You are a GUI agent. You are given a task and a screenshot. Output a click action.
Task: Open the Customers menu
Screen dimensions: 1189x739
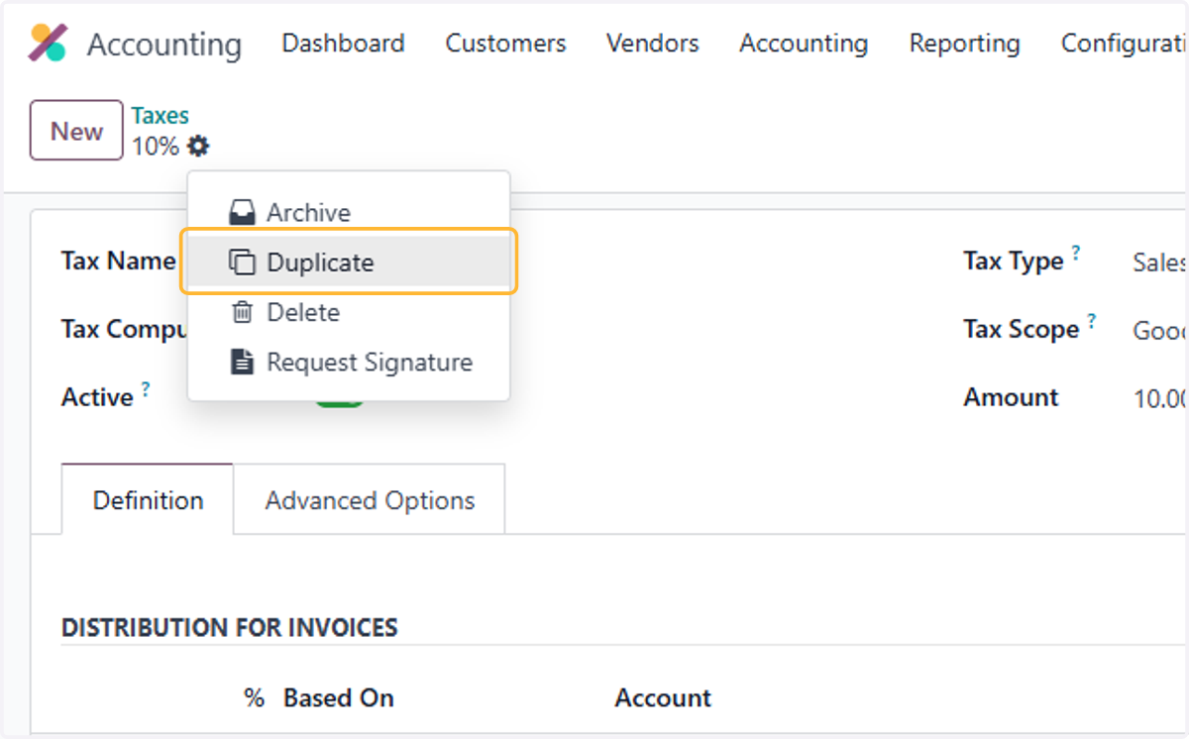click(505, 44)
